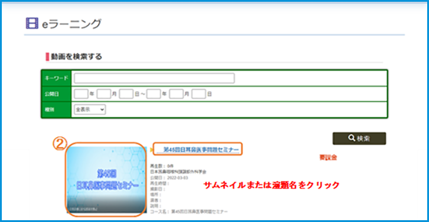Select the end day box in 公開日
Screen dimensions: 429x222
click(x=199, y=94)
